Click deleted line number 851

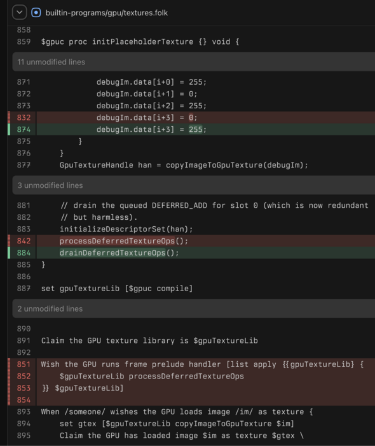coord(24,364)
